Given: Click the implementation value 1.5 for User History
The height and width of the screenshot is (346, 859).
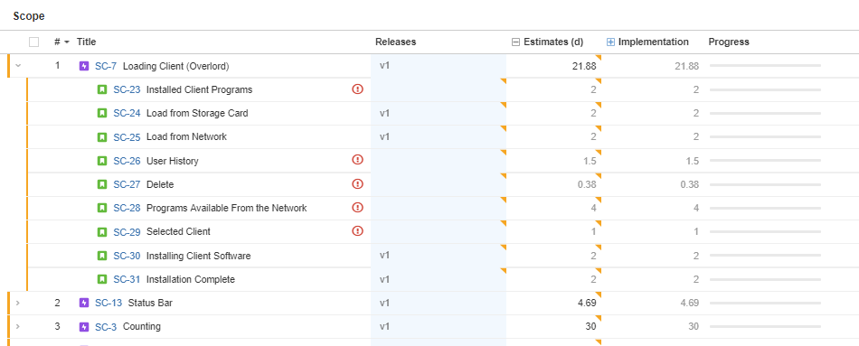Looking at the screenshot, I should click(693, 161).
